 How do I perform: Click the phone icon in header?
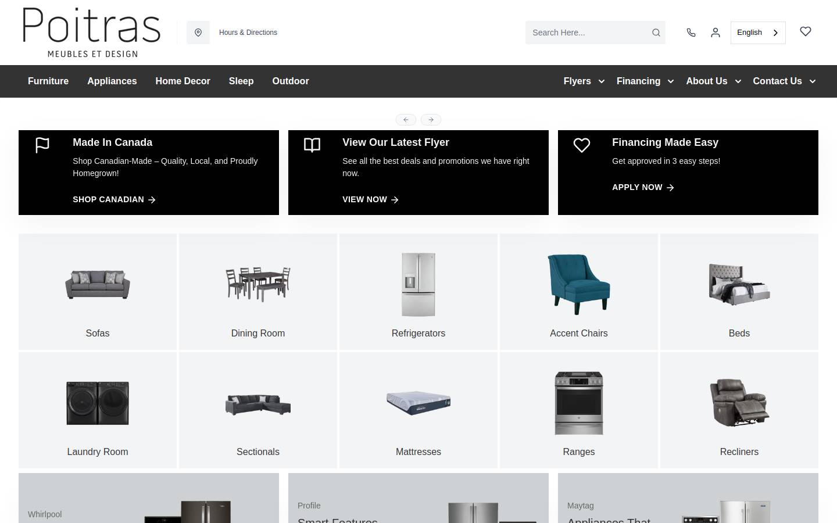click(691, 33)
